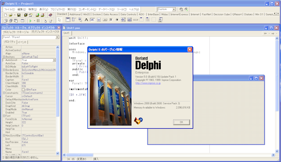Click the New Form toolbar icon
Image resolution: width=281 pixels, height=162 pixels.
tap(22, 21)
